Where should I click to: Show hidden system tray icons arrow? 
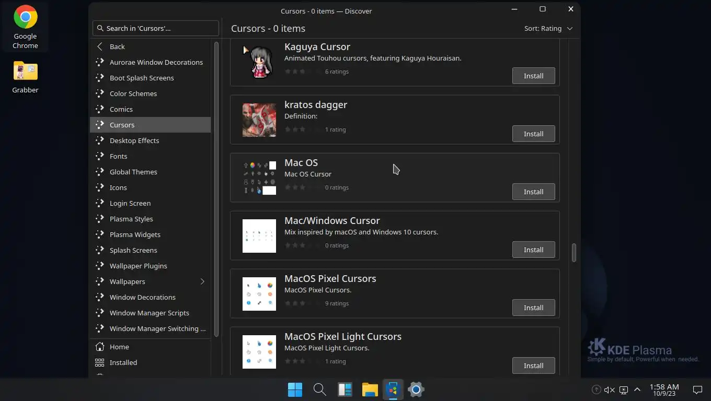(637, 390)
